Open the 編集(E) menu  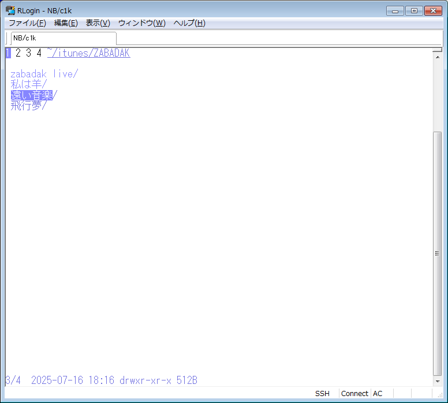point(66,23)
